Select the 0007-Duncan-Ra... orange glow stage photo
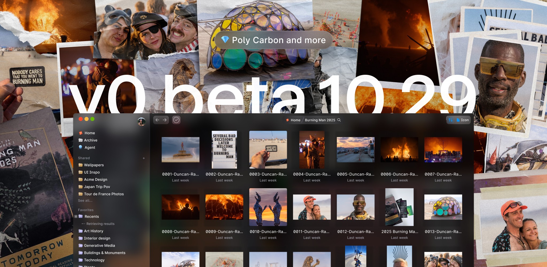 point(443,150)
